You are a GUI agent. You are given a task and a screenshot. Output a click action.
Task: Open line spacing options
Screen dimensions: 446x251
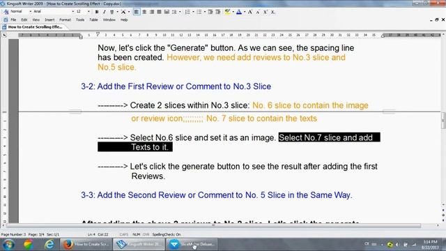coord(174,12)
